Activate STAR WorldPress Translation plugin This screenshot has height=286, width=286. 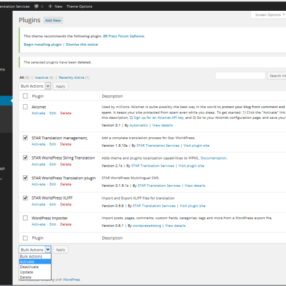click(38, 184)
